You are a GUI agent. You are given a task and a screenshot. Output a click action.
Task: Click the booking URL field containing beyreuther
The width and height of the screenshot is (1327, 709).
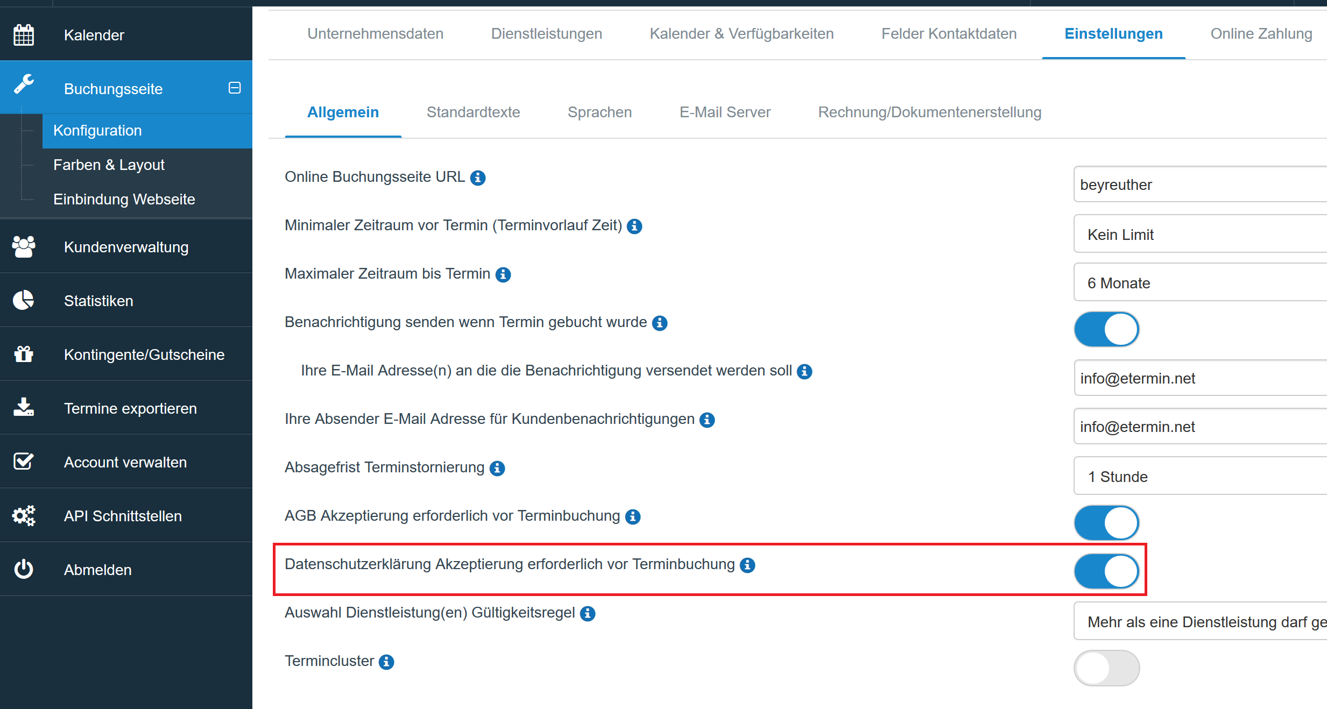[x=1201, y=184]
